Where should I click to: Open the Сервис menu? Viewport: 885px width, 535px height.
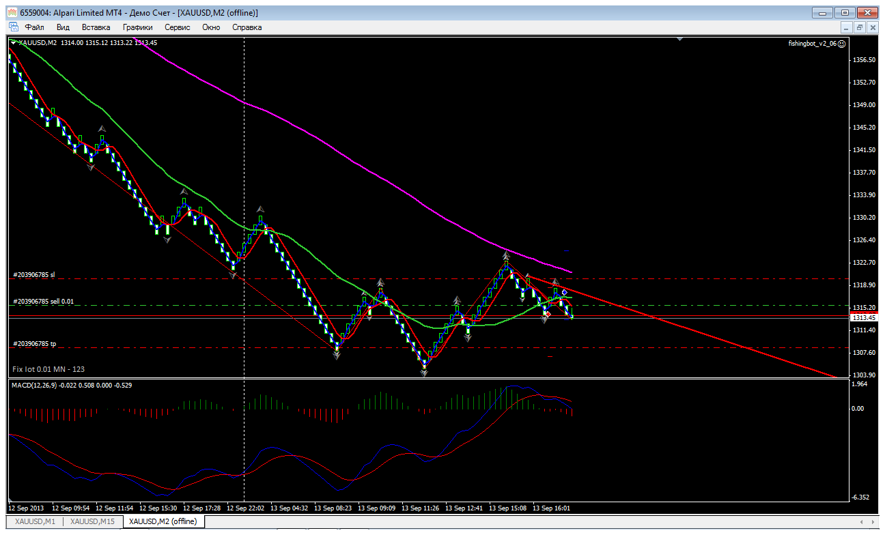(x=178, y=27)
